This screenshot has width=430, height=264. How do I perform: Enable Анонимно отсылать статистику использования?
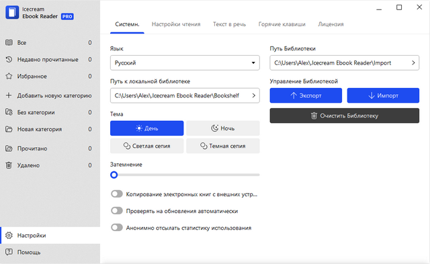pos(117,228)
